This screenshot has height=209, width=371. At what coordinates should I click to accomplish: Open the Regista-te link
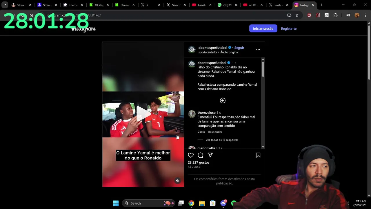(x=289, y=28)
